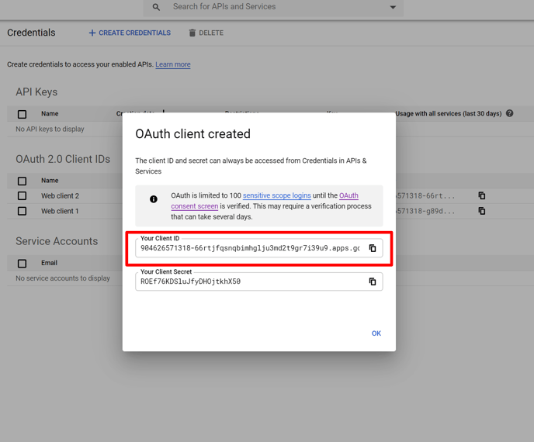Copy Your Client ID in dialog
This screenshot has width=534, height=442.
[373, 248]
